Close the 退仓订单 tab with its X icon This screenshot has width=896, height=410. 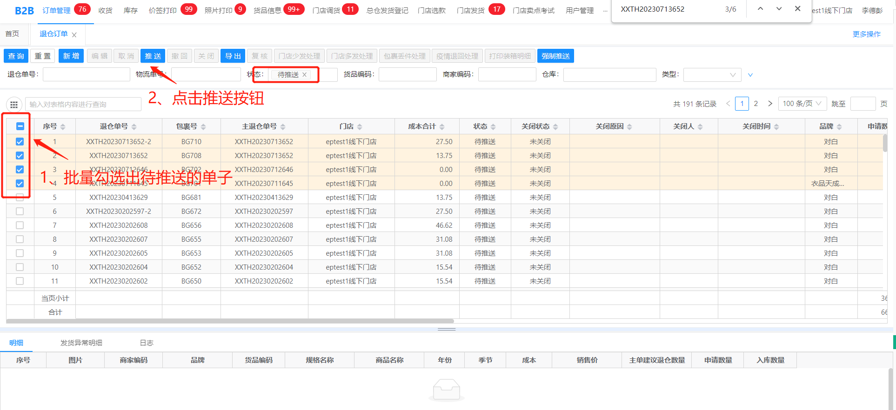coord(74,35)
